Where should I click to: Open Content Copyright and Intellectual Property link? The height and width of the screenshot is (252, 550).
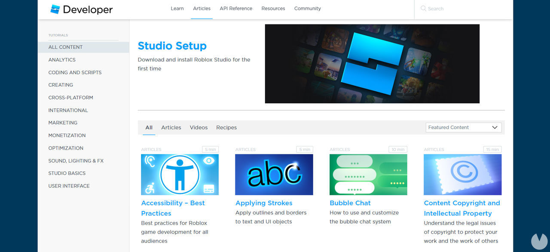tap(462, 208)
